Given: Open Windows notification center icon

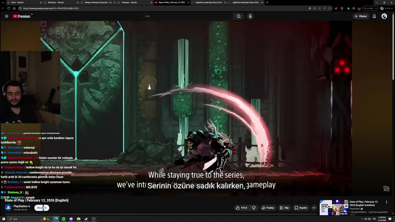Looking at the screenshot, I should pos(390,219).
